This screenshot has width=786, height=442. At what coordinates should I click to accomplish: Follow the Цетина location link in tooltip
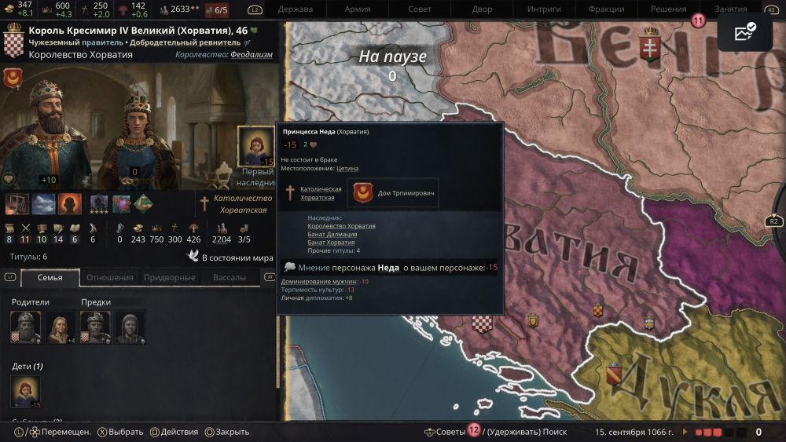click(x=347, y=168)
